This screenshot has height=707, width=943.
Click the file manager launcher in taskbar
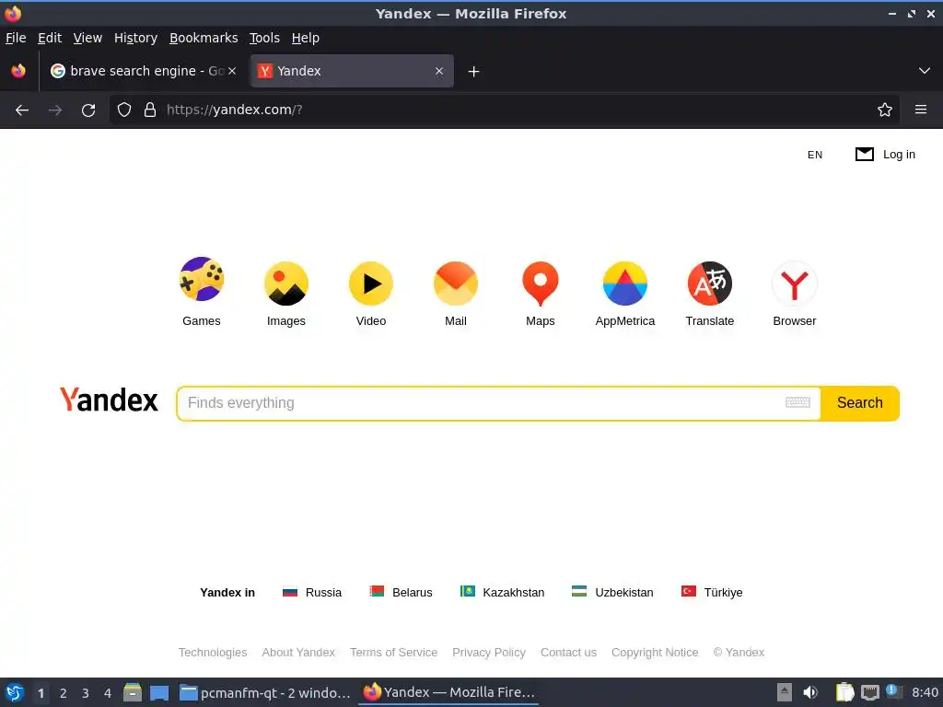(x=133, y=692)
